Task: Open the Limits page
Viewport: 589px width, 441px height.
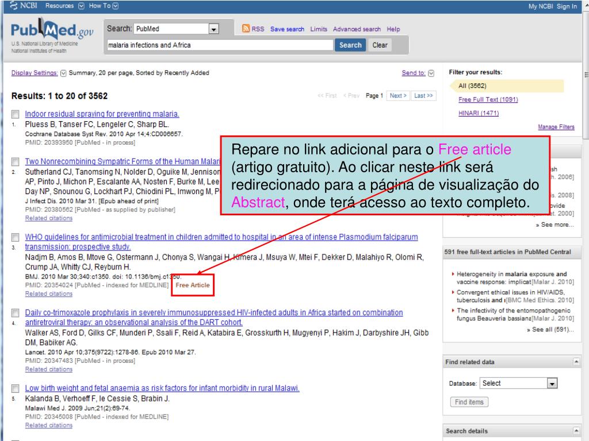Action: [x=319, y=29]
